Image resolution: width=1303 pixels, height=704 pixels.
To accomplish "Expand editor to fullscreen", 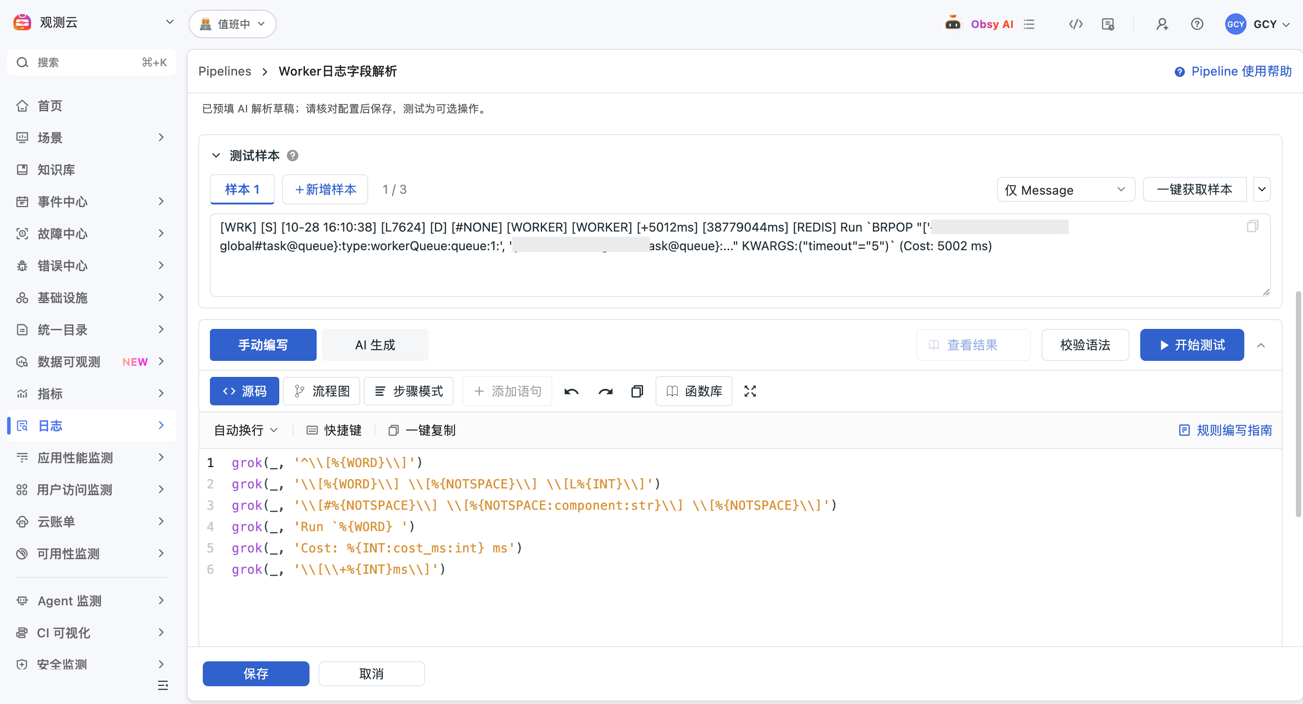I will coord(750,391).
